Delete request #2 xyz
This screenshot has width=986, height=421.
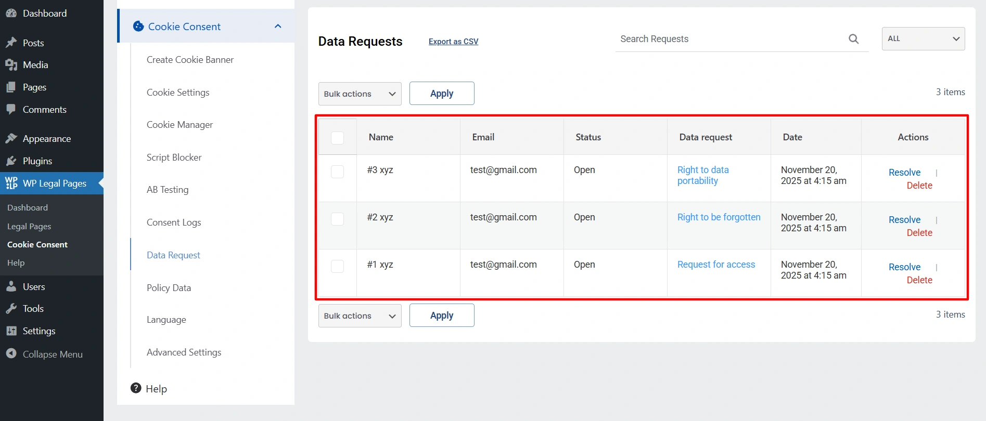[x=919, y=233]
